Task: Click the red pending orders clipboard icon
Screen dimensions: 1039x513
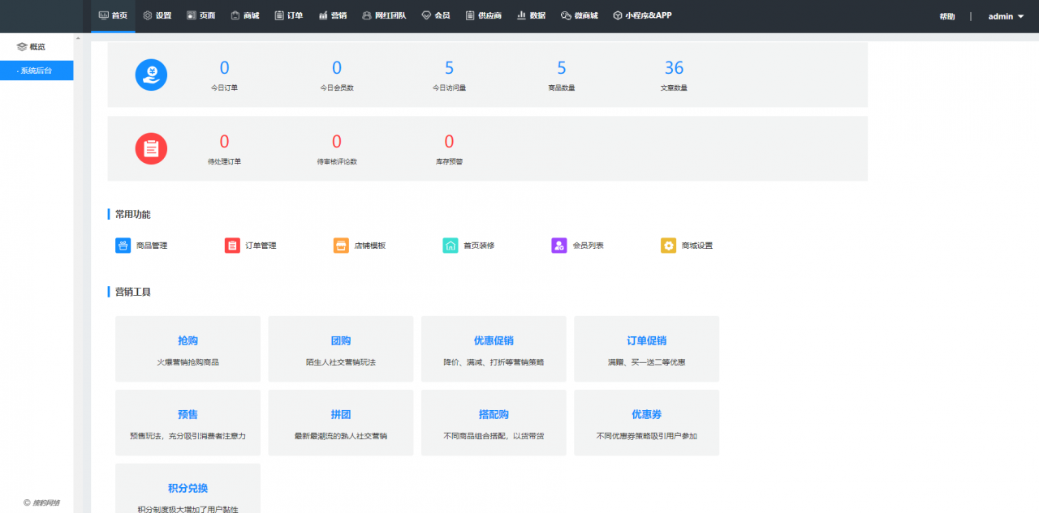Action: (x=151, y=148)
